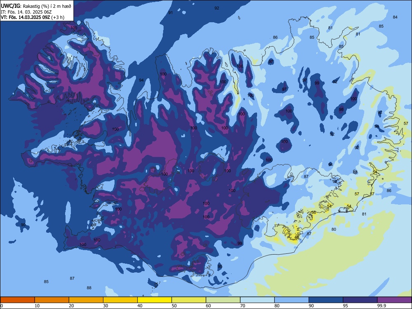Click the 'VT: Fös. 14.03.2025 09Z (+3 h)' line
The height and width of the screenshot is (309, 412).
point(33,18)
